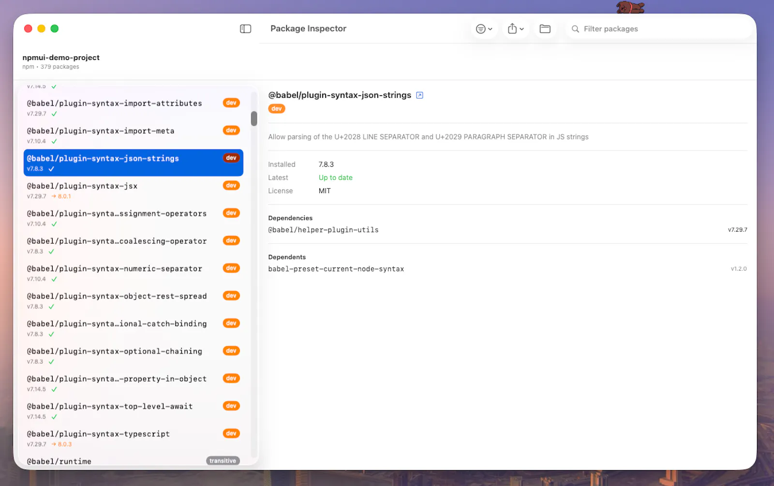The image size is (774, 486).
Task: Select @babel/plugin-syntax-numeric-separator package
Action: pyautogui.click(x=133, y=273)
